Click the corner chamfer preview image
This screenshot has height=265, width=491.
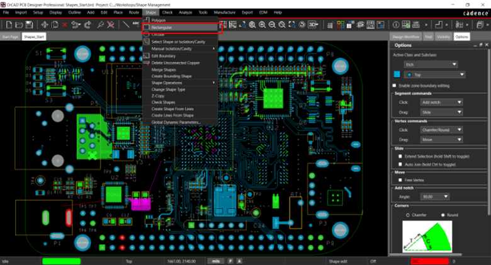click(427, 236)
